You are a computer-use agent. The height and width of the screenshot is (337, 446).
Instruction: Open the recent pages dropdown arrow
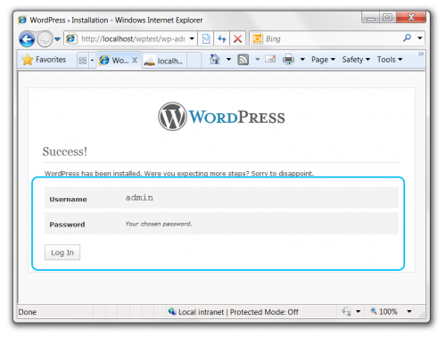pos(57,39)
